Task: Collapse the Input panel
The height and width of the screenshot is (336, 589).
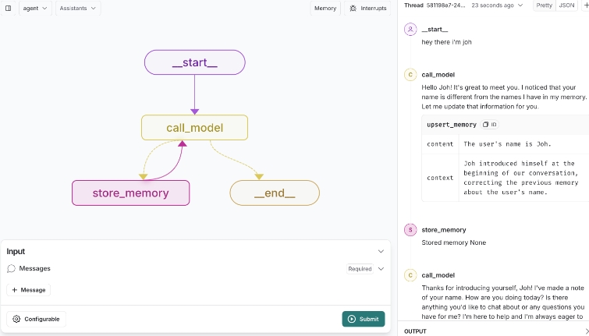Action: coord(381,251)
